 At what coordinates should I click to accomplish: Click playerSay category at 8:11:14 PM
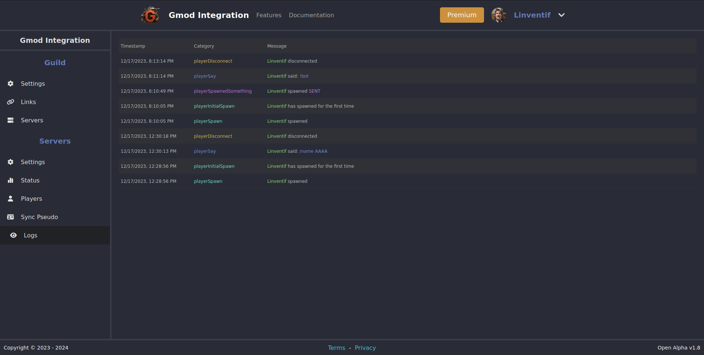point(205,76)
